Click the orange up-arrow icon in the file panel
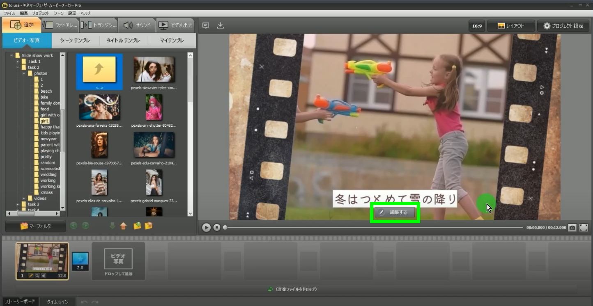 coord(123,226)
